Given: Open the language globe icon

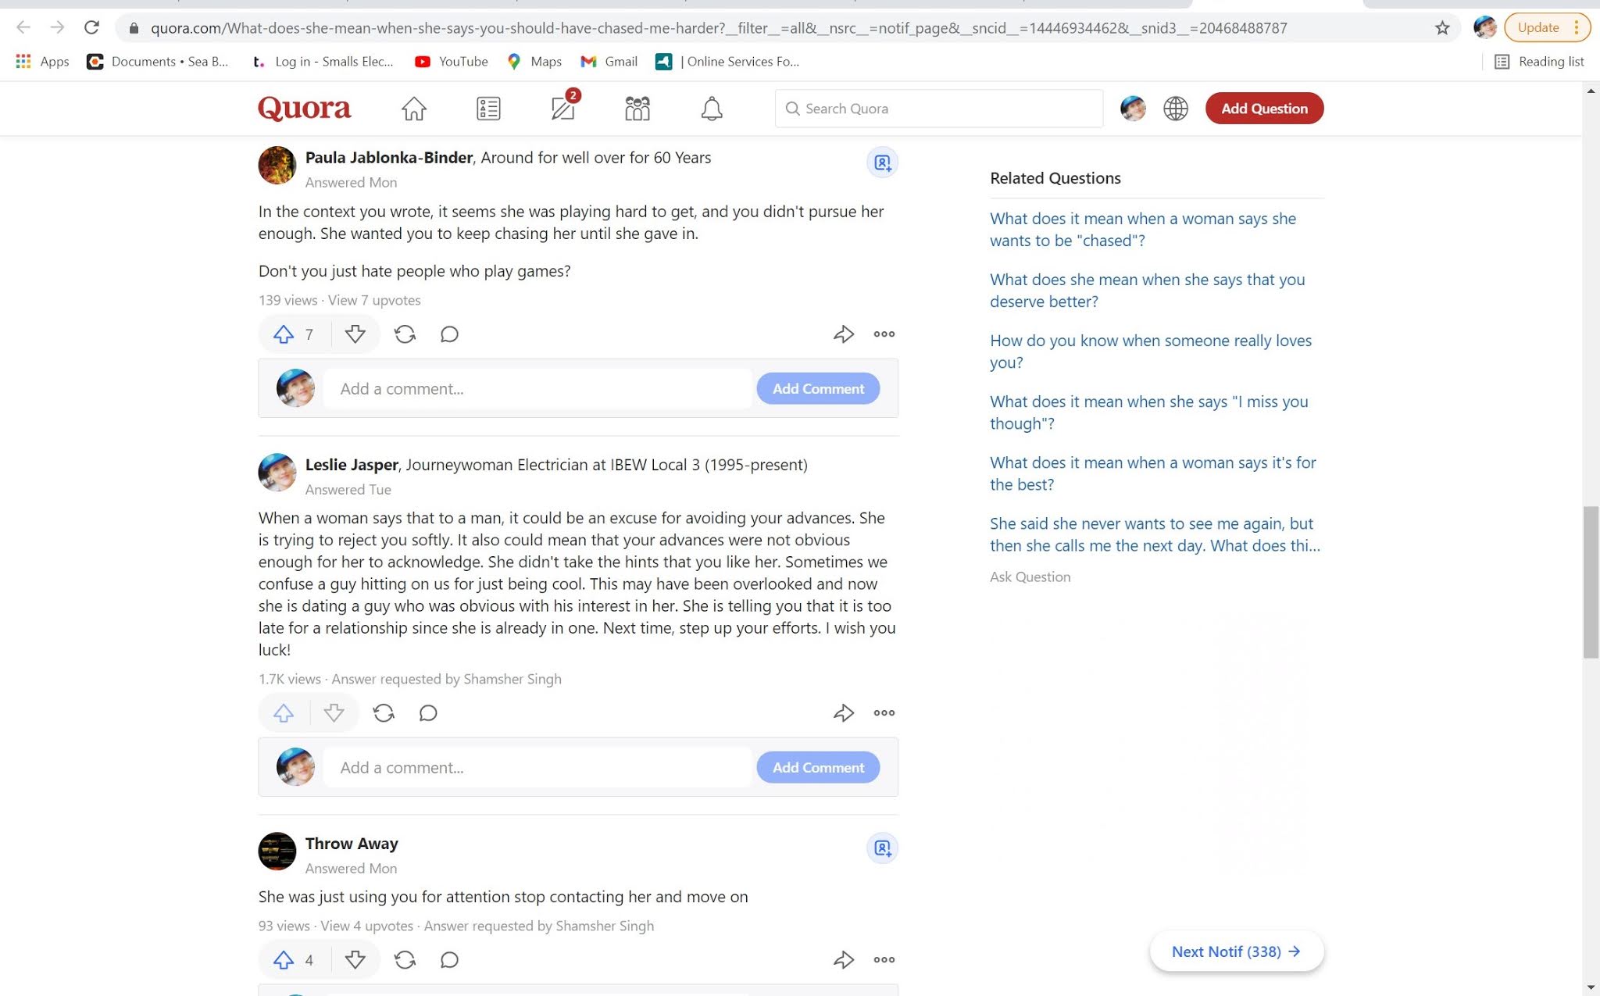Looking at the screenshot, I should click(1175, 109).
